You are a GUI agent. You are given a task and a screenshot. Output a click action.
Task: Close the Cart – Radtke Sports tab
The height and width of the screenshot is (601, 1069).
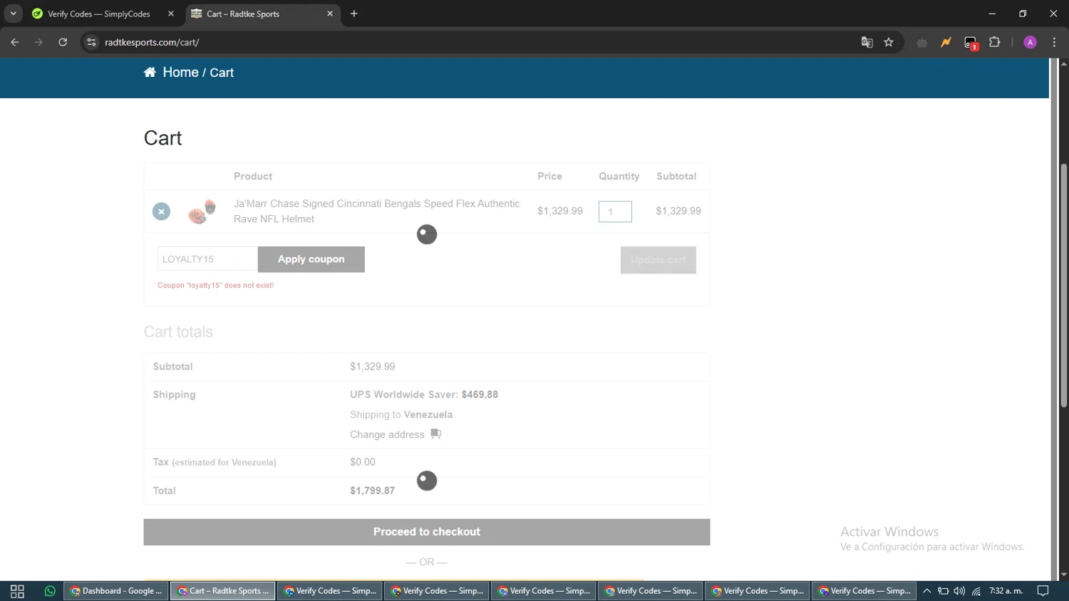pyautogui.click(x=330, y=14)
